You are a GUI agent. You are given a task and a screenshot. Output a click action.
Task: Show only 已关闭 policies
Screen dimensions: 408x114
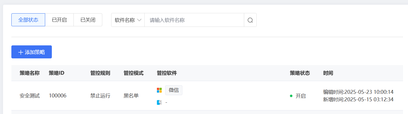(88, 20)
